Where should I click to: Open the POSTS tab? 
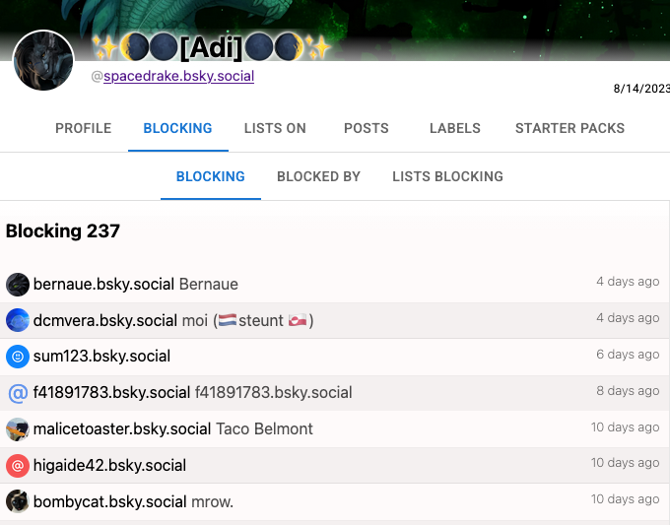tap(367, 128)
